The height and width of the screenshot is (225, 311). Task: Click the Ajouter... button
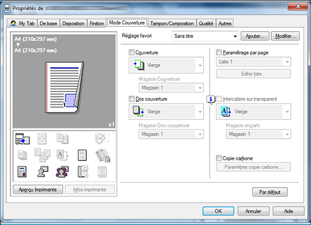[255, 36]
